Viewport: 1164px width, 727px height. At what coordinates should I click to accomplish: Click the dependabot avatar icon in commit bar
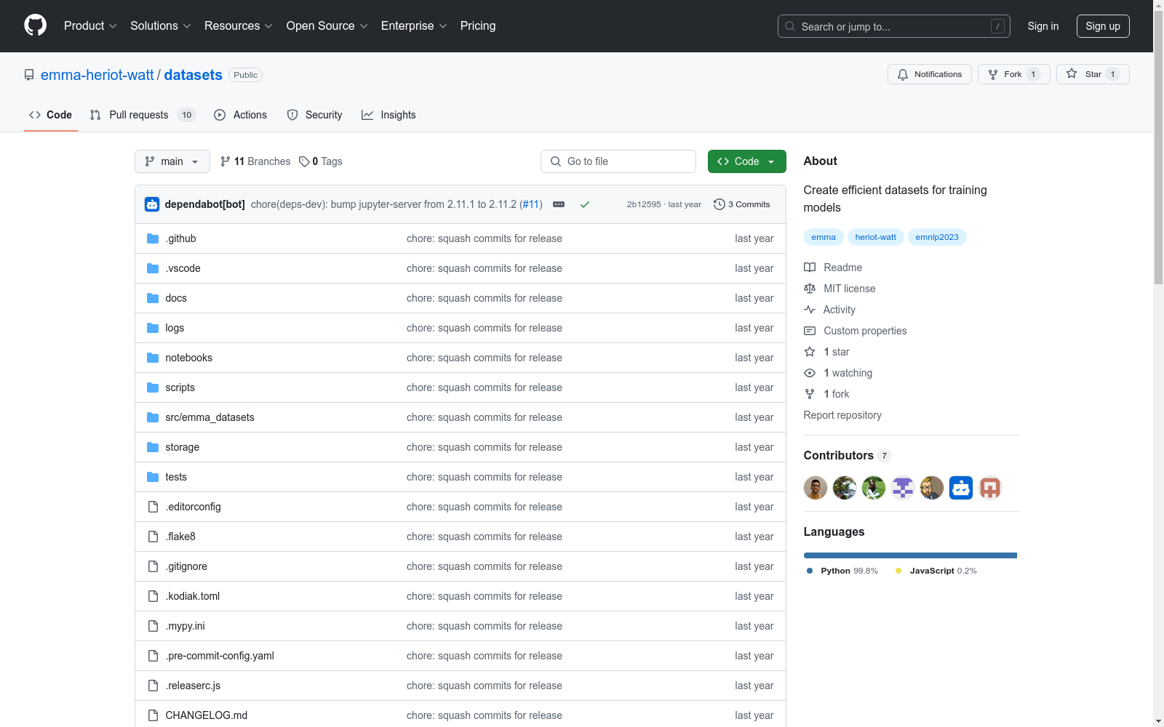(152, 204)
